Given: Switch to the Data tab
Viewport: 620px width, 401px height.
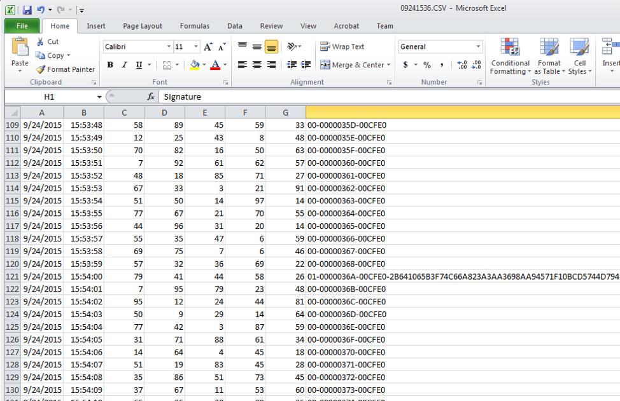Looking at the screenshot, I should (x=234, y=26).
